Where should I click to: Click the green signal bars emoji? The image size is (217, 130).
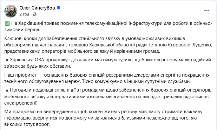pyautogui.click(x=8, y=24)
